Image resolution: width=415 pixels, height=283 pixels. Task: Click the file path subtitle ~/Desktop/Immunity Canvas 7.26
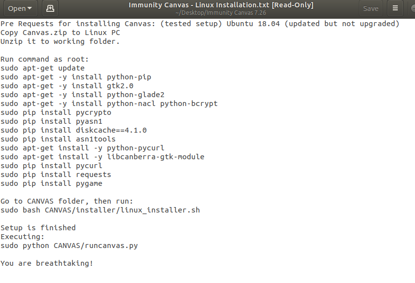[221, 12]
